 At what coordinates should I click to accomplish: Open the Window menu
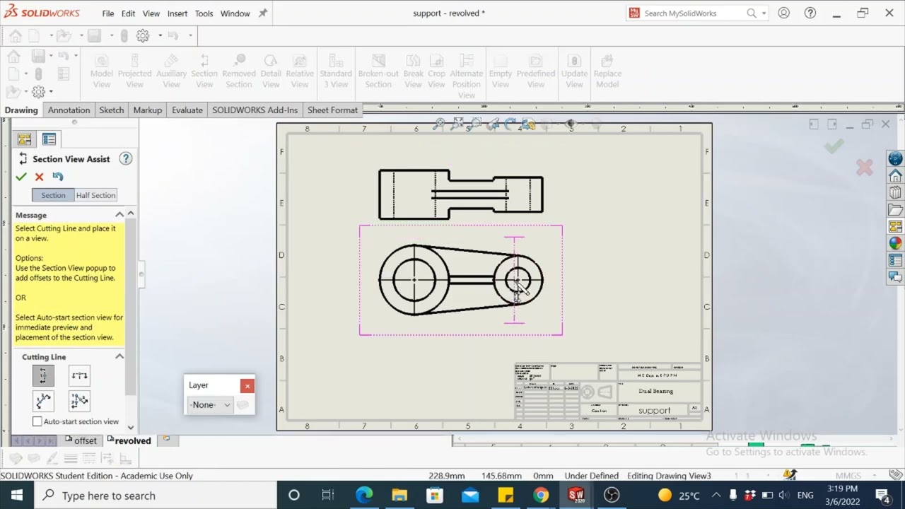235,13
